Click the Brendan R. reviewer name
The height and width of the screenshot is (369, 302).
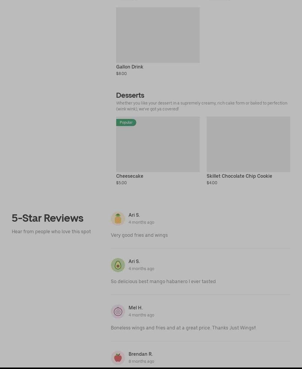click(x=141, y=354)
